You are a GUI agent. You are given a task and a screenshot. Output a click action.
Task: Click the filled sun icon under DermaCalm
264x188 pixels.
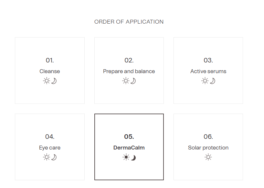coord(126,157)
